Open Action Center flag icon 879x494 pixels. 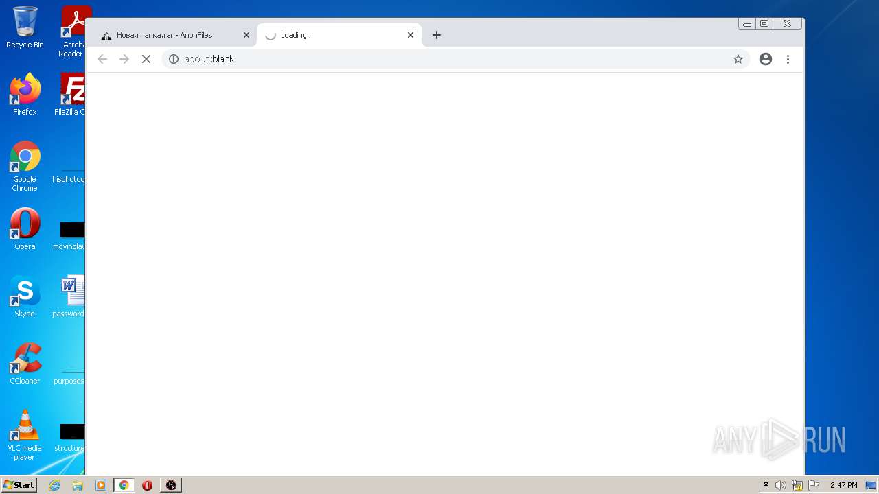814,485
